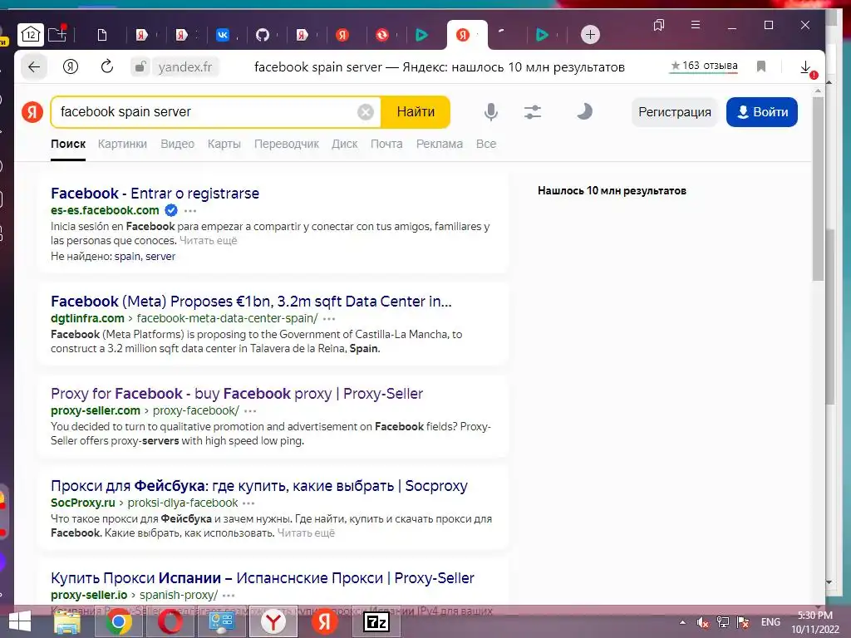Open the Реклама tab
Viewport: 851px width, 638px height.
[x=440, y=144]
